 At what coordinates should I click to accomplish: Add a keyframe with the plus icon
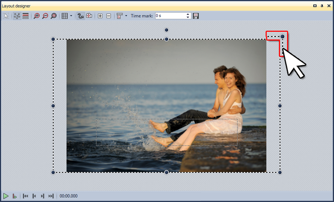pyautogui.click(x=100, y=16)
